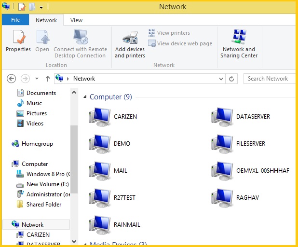298x247 pixels.
Task: Select the DEMO computer icon
Action: click(99, 144)
